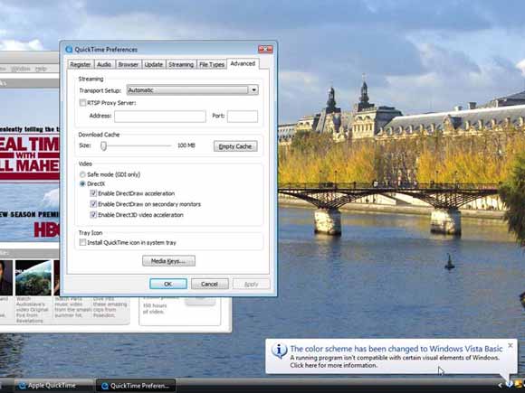The height and width of the screenshot is (393, 525).
Task: Click the blue info system tray icon
Action: click(510, 384)
